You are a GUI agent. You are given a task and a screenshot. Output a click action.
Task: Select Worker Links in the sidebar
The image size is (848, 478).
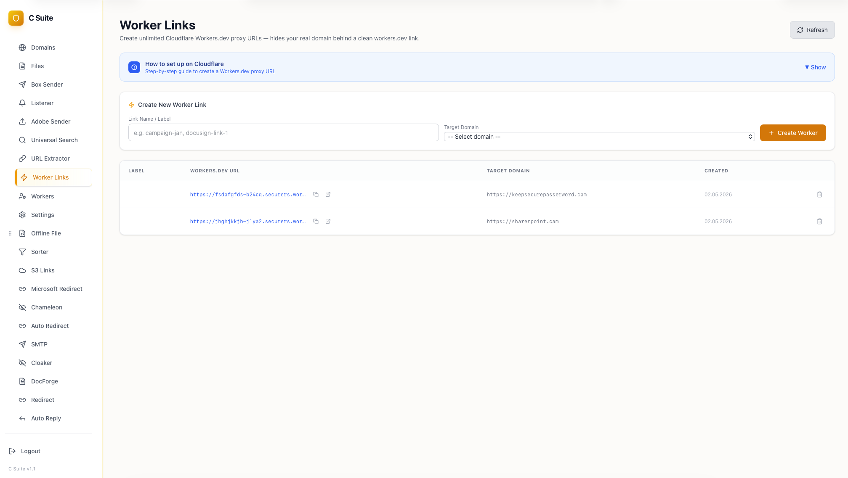[53, 177]
